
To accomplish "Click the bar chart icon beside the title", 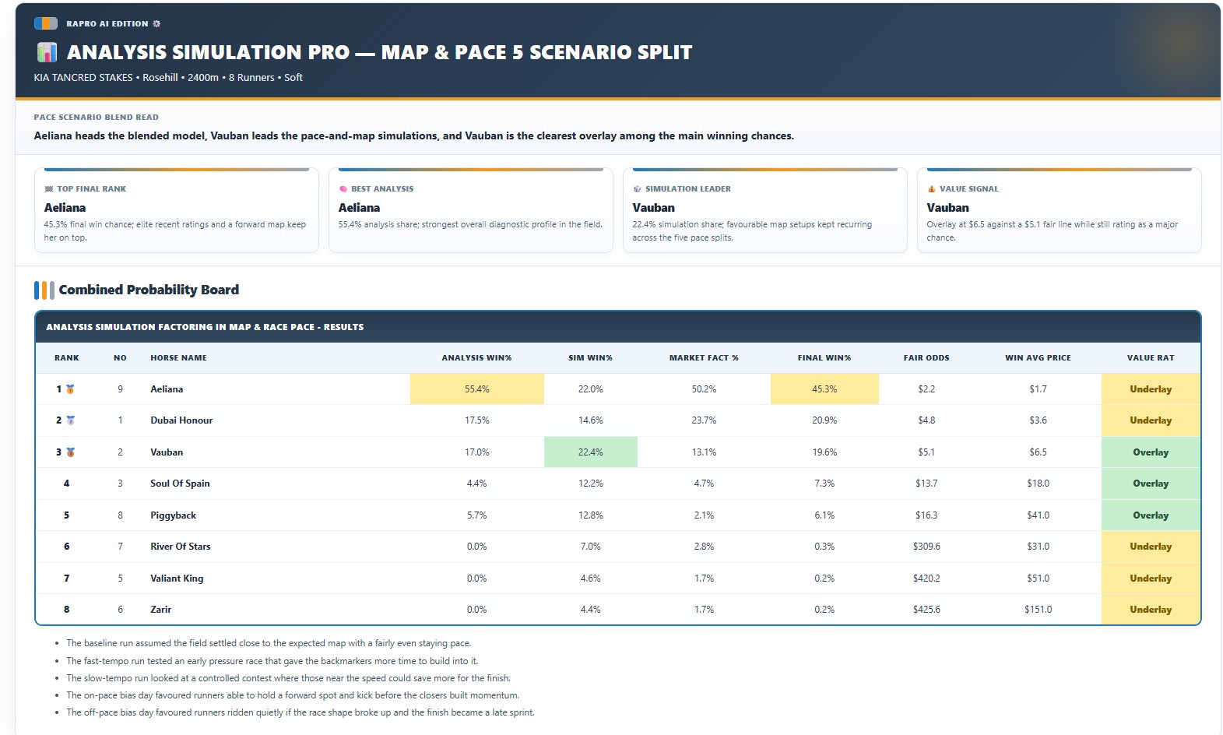I will coord(47,52).
